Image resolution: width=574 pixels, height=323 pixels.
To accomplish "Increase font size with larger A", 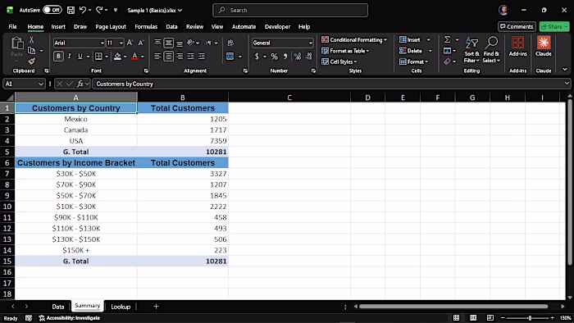I will click(130, 43).
